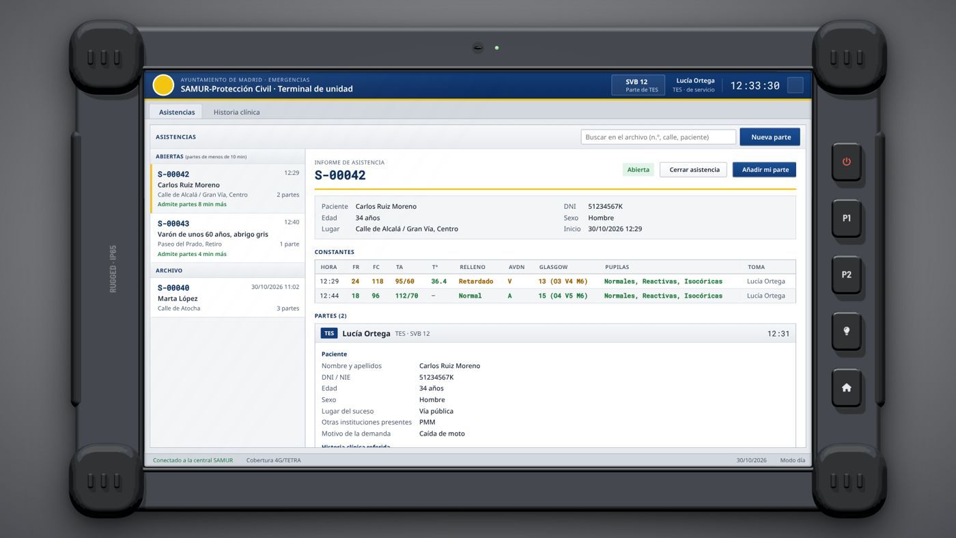Click the 12:33:30 clock

755,85
